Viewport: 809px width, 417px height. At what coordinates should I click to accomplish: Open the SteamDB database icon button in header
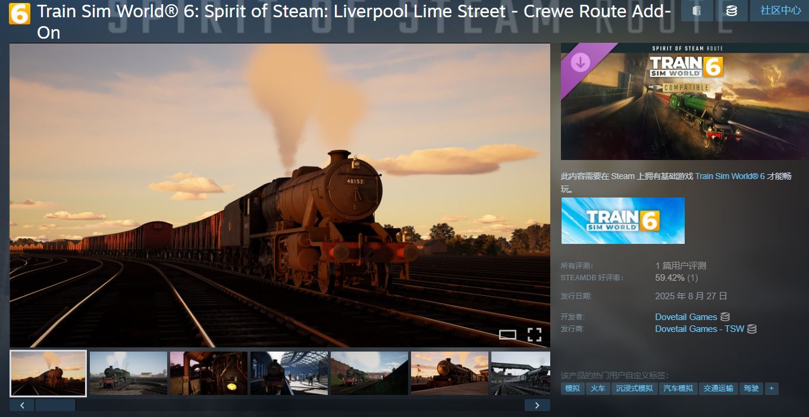[732, 11]
